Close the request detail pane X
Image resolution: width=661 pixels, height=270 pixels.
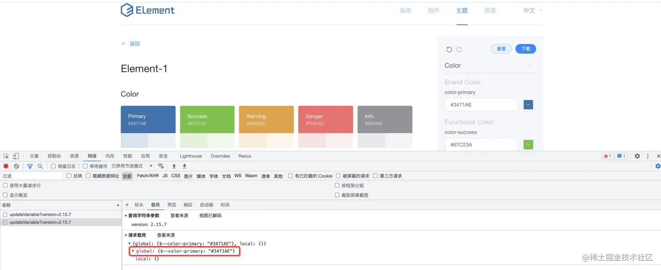127,205
